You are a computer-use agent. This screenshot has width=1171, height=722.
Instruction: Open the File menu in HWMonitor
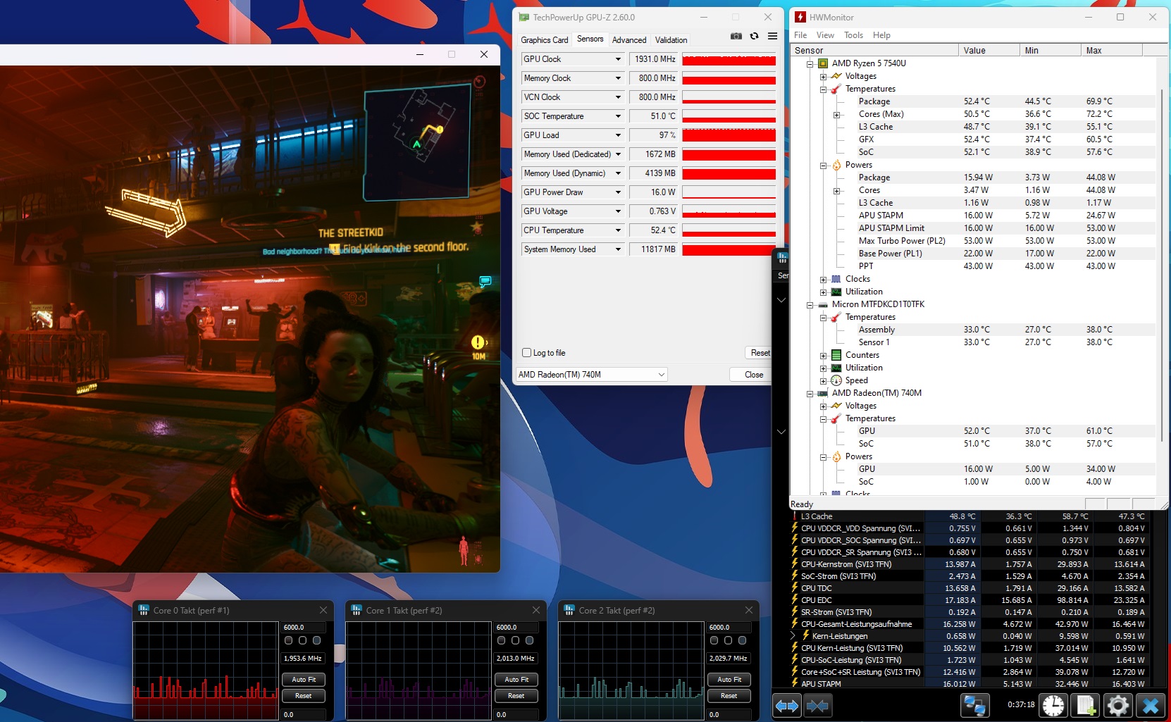pyautogui.click(x=800, y=35)
